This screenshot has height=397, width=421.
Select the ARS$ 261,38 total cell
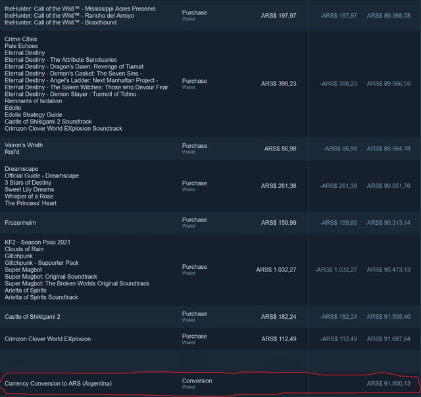278,186
